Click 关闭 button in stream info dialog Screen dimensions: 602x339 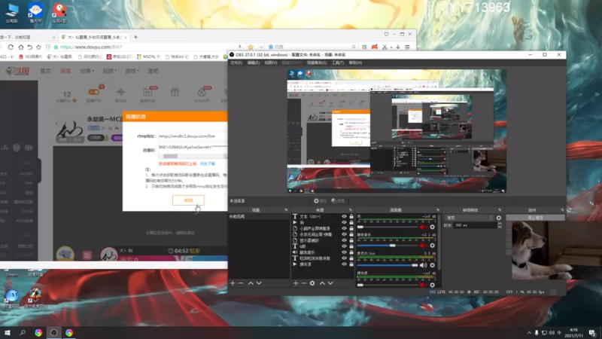click(188, 200)
